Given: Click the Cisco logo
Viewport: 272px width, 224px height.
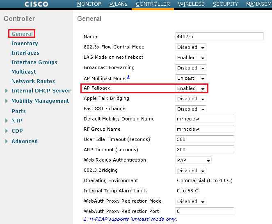Looking at the screenshot, I should click(x=36, y=4).
